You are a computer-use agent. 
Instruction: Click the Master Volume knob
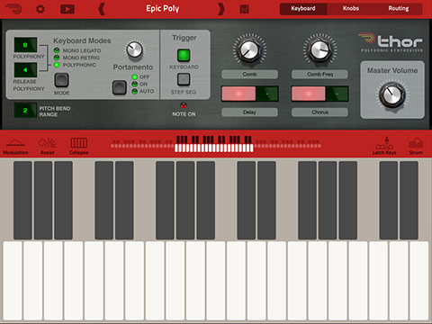391,94
